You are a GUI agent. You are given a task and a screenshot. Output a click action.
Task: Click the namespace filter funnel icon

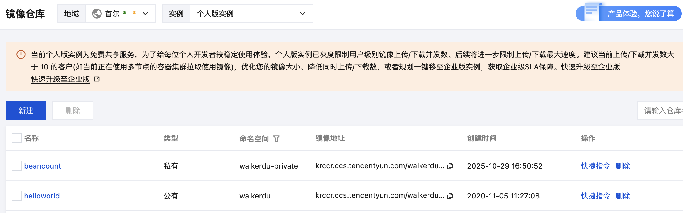pos(276,139)
